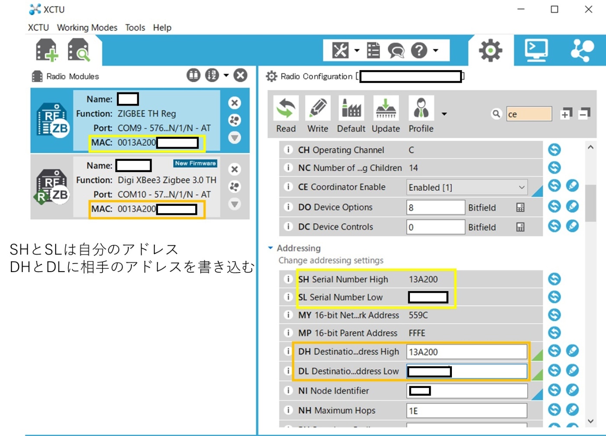
Task: Open the Profile dropdown arrow
Action: click(444, 114)
